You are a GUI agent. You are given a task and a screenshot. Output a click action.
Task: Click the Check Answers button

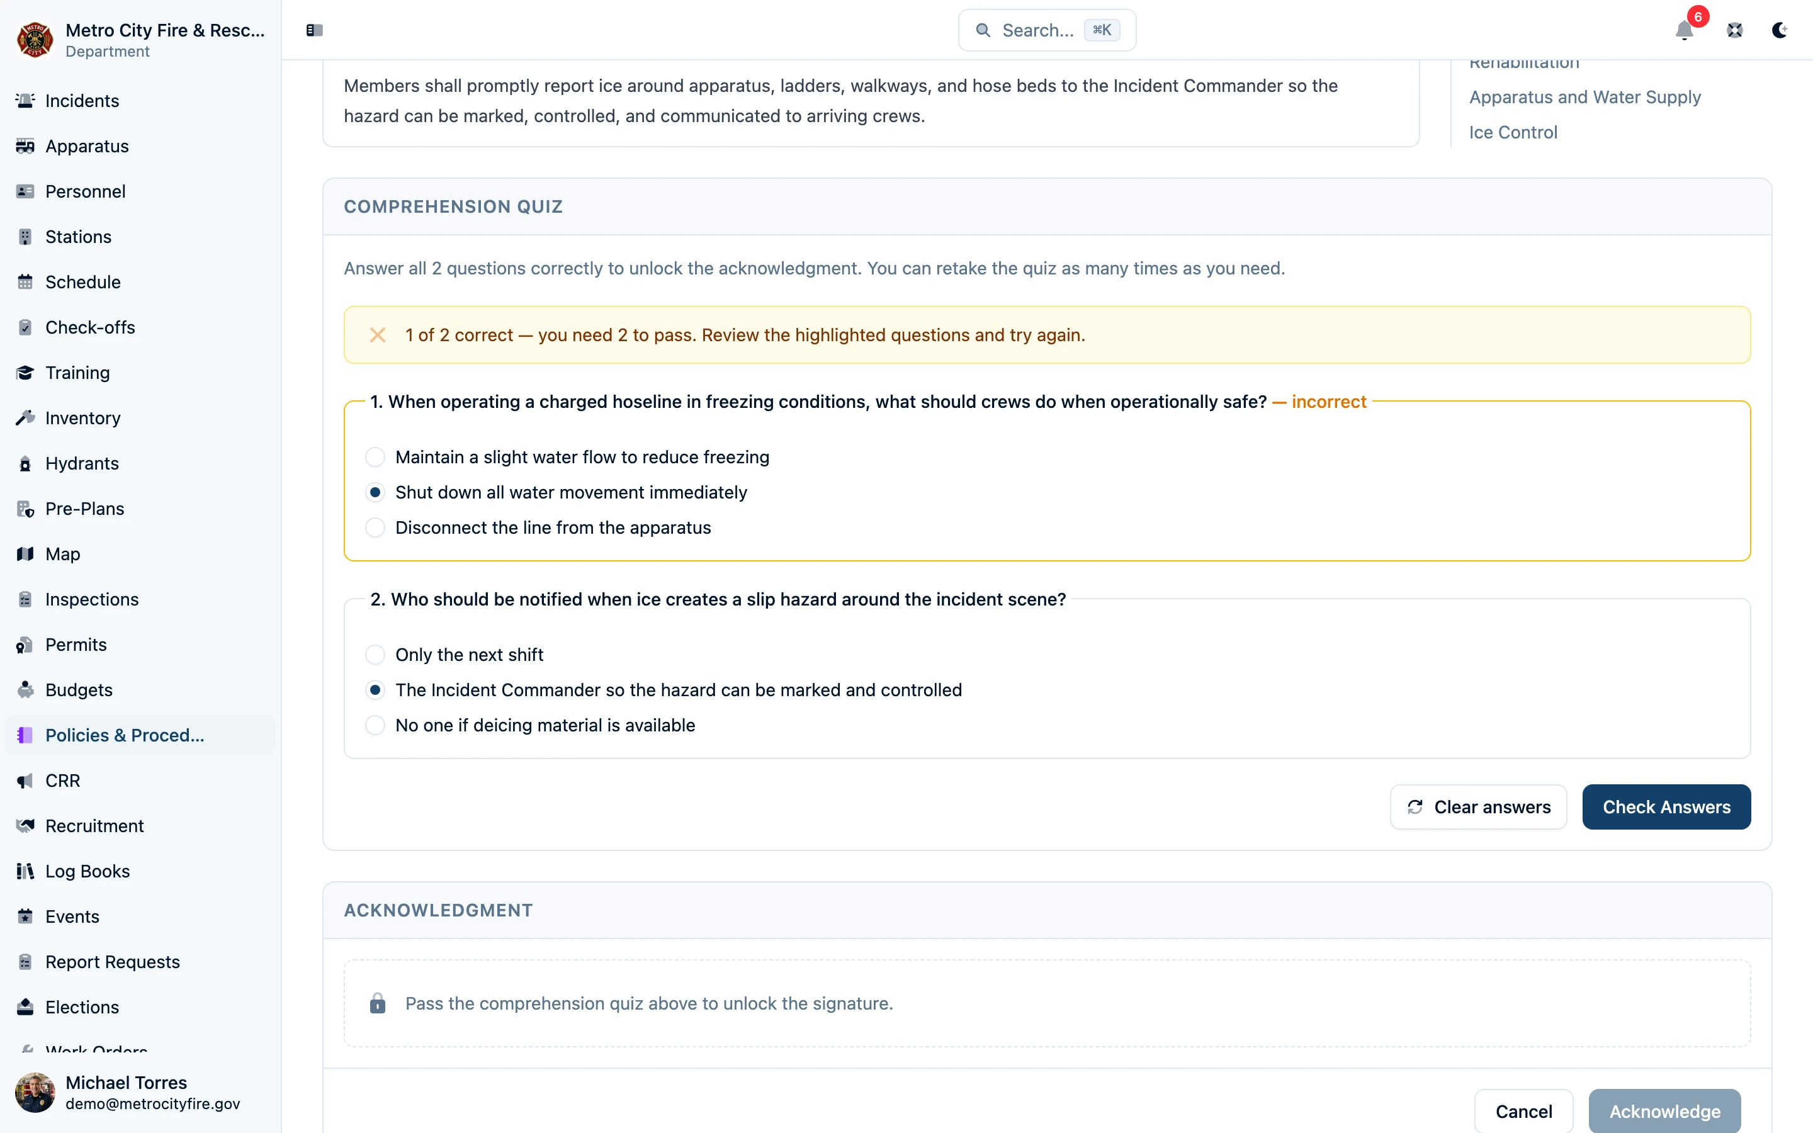(1666, 807)
